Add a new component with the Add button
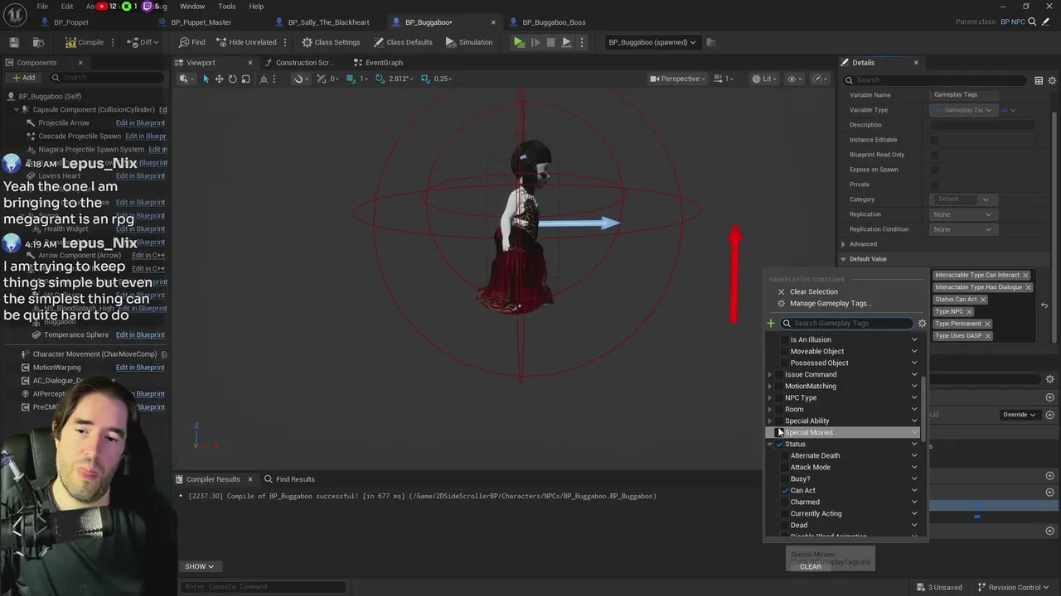 click(23, 78)
